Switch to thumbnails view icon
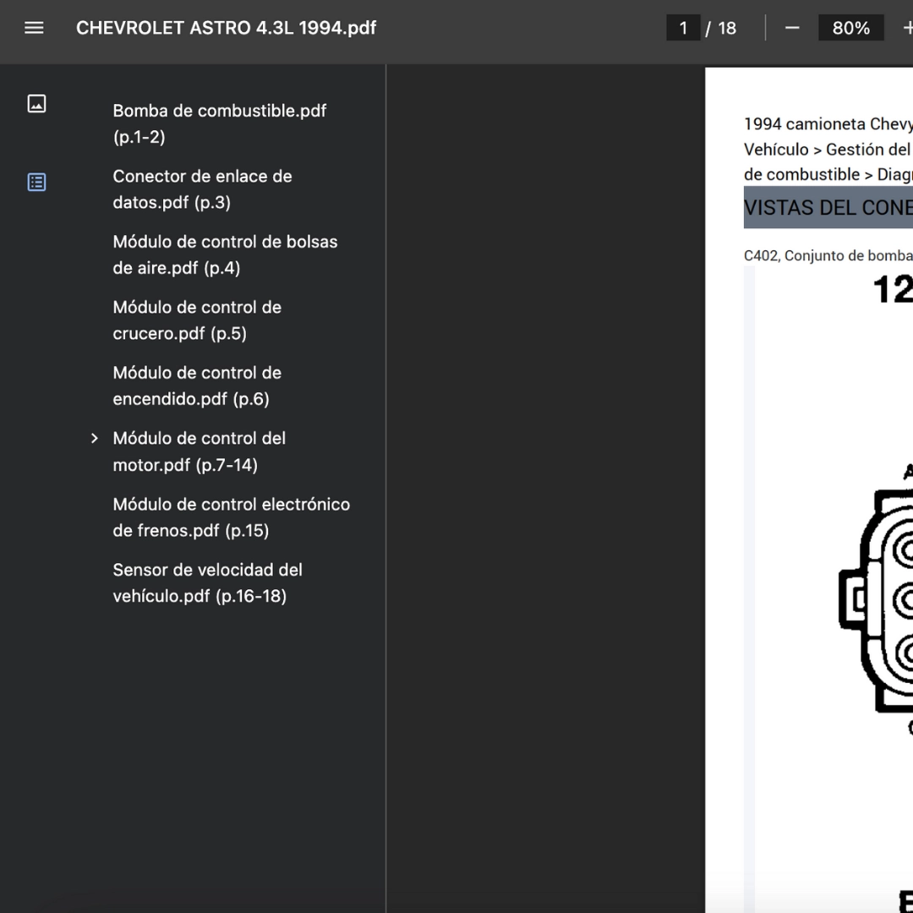 (x=36, y=104)
